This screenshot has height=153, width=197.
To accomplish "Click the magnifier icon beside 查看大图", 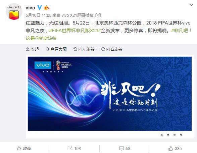I will click(48, 49).
